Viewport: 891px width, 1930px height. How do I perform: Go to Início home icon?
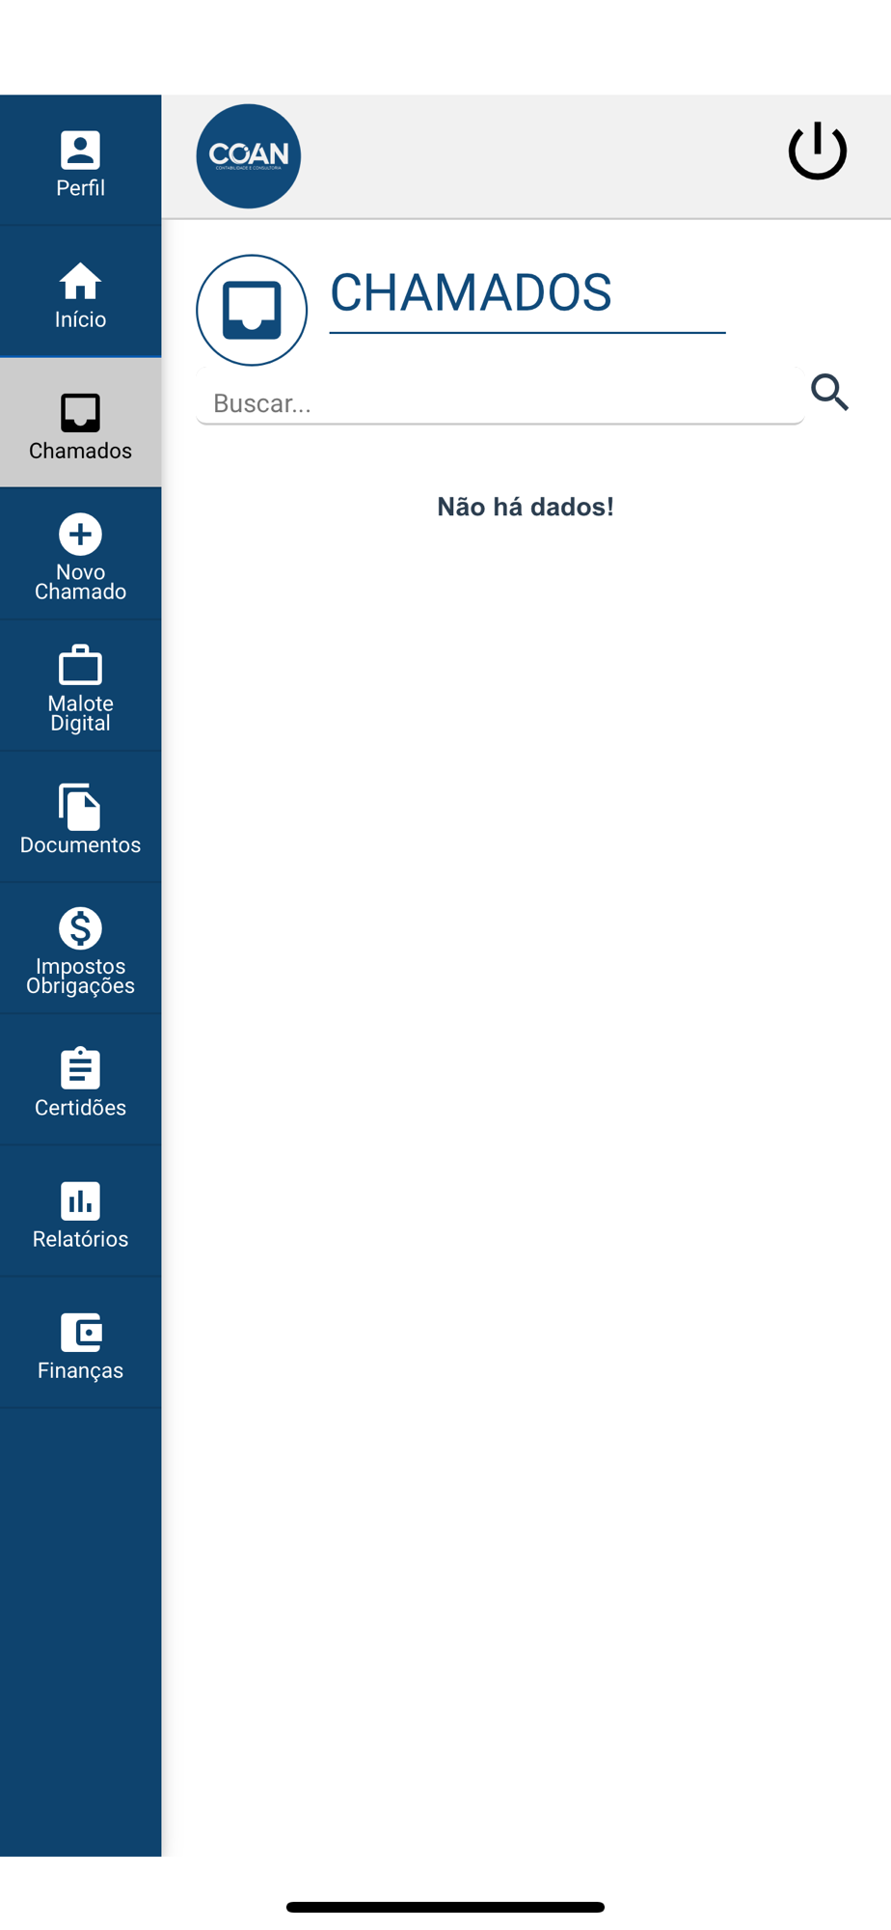click(80, 282)
